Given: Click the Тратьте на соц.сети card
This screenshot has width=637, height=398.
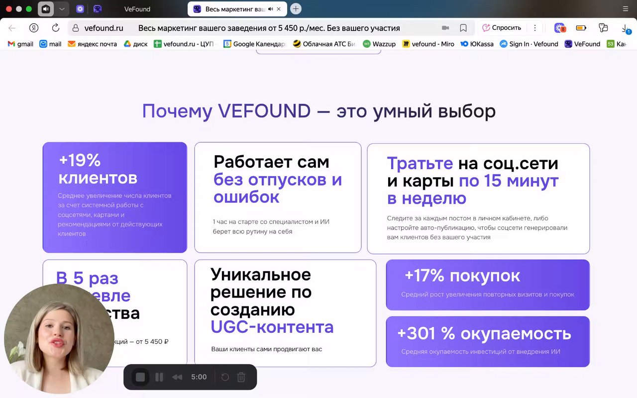Looking at the screenshot, I should coord(478,199).
